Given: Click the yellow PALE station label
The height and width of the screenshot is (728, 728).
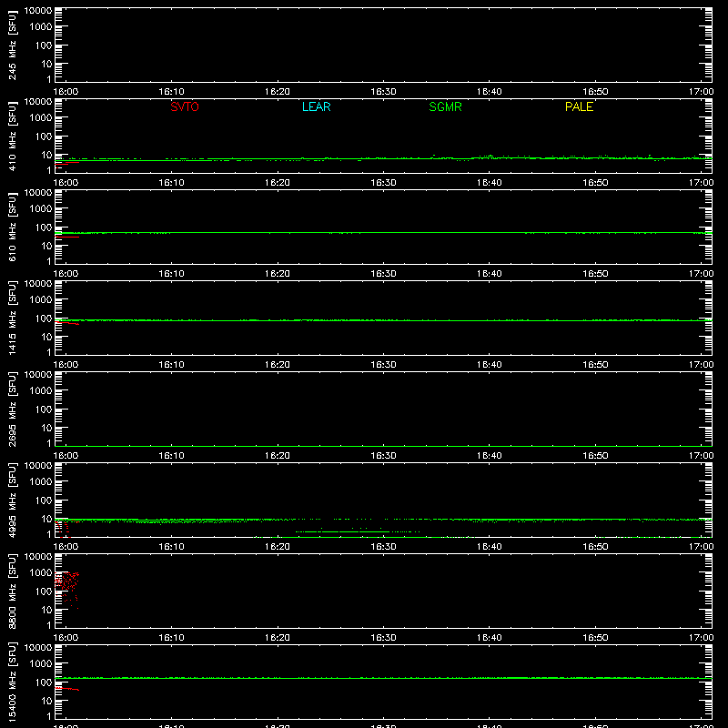Looking at the screenshot, I should tap(579, 106).
